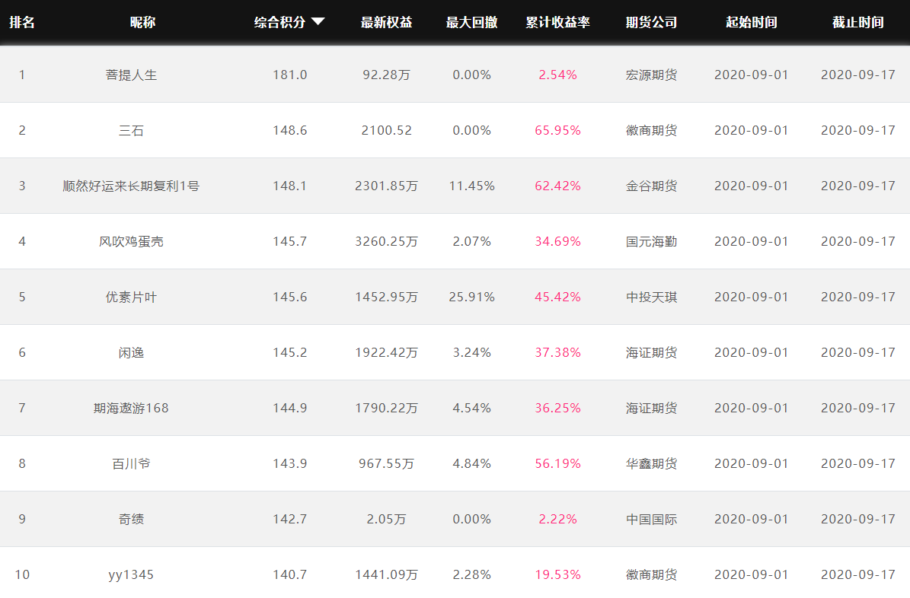
Task: Select score 140.7
Action: tap(289, 575)
